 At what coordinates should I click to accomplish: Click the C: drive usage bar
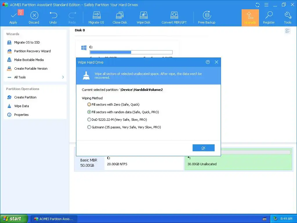click(131, 52)
